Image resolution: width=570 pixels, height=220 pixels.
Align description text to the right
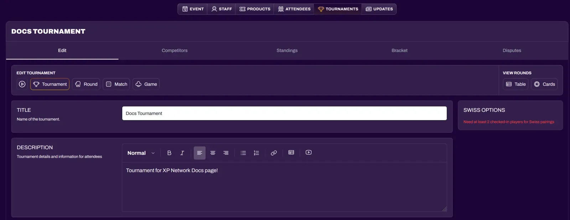(226, 153)
